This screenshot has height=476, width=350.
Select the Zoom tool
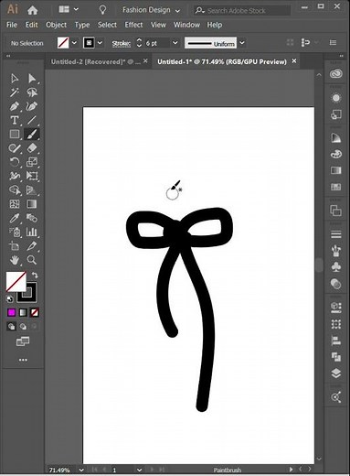pyautogui.click(x=32, y=260)
